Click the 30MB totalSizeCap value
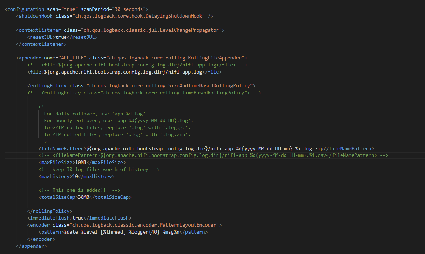 [84, 197]
